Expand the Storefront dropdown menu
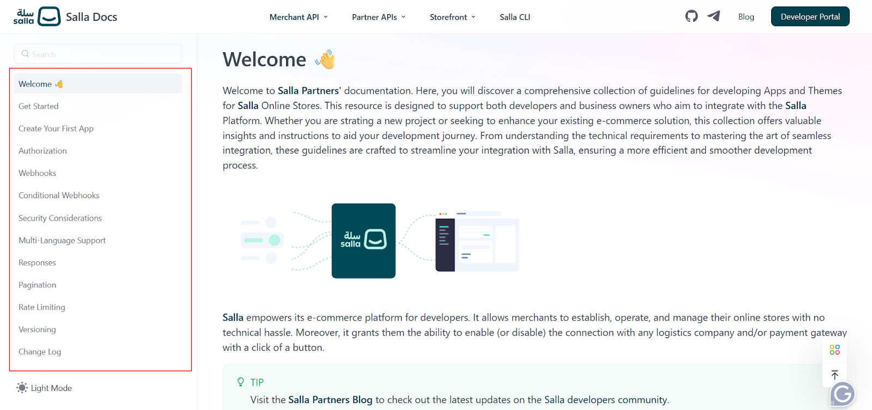 [x=452, y=17]
